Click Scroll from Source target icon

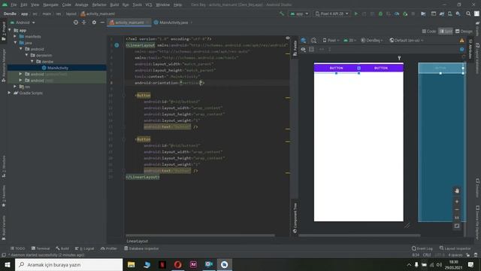point(75,23)
